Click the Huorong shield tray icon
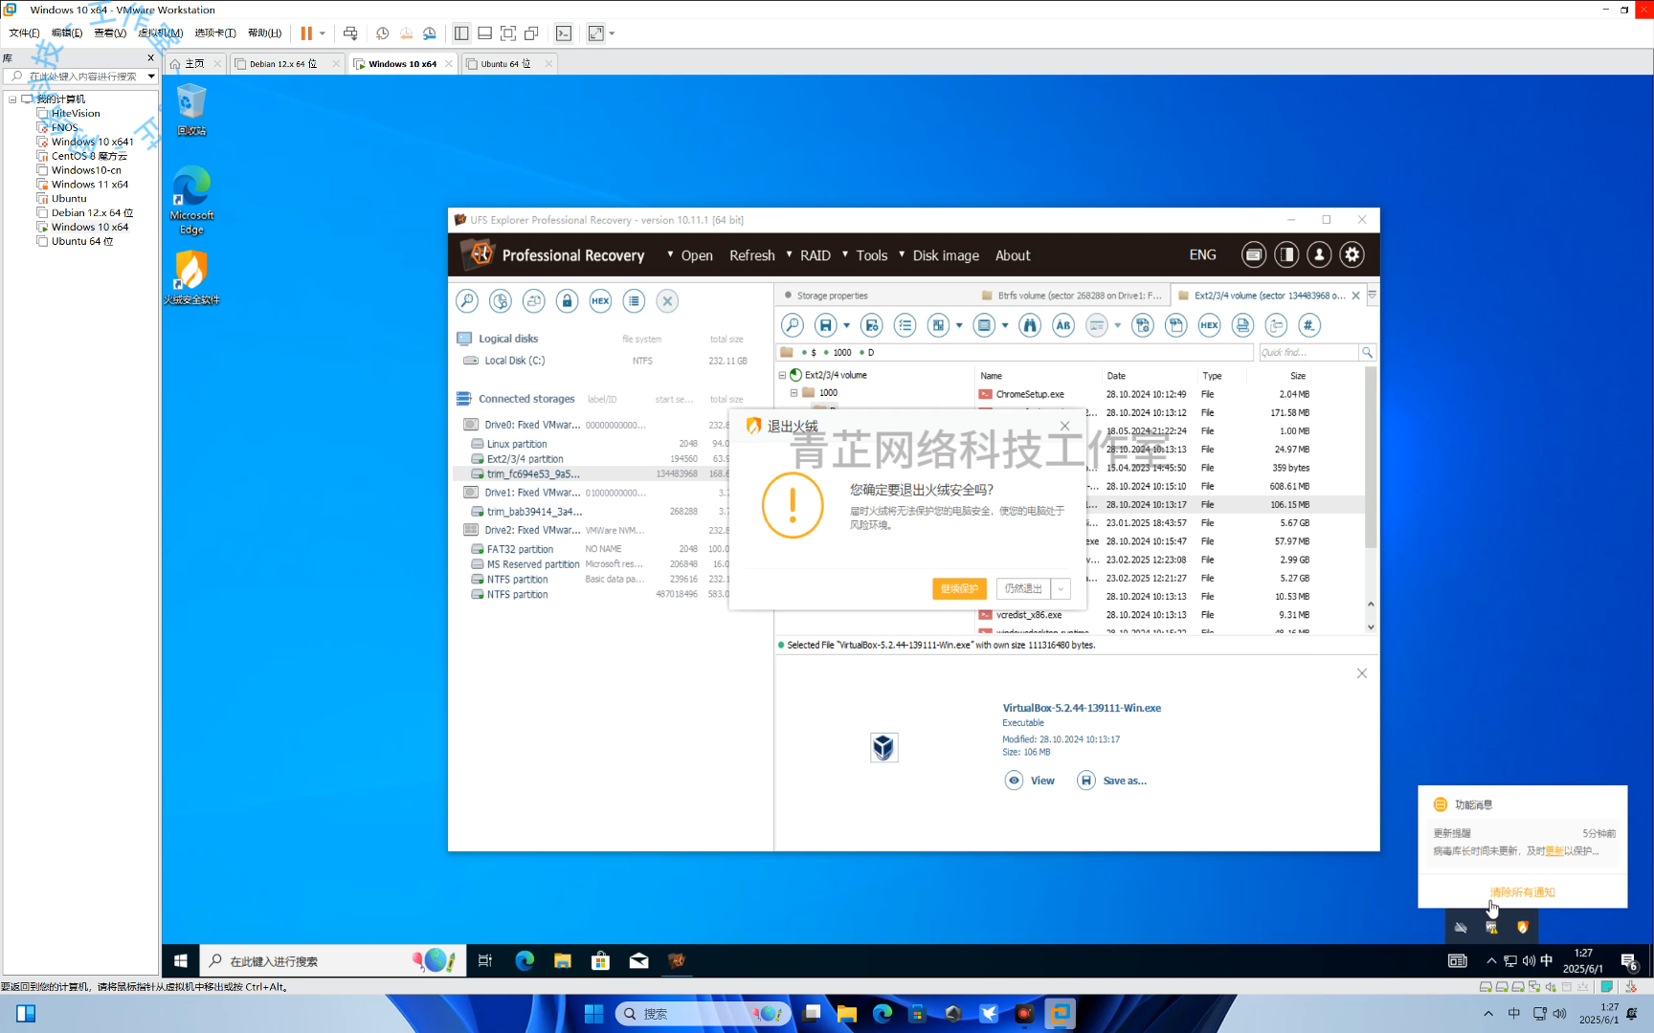This screenshot has width=1654, height=1033. point(1522,927)
